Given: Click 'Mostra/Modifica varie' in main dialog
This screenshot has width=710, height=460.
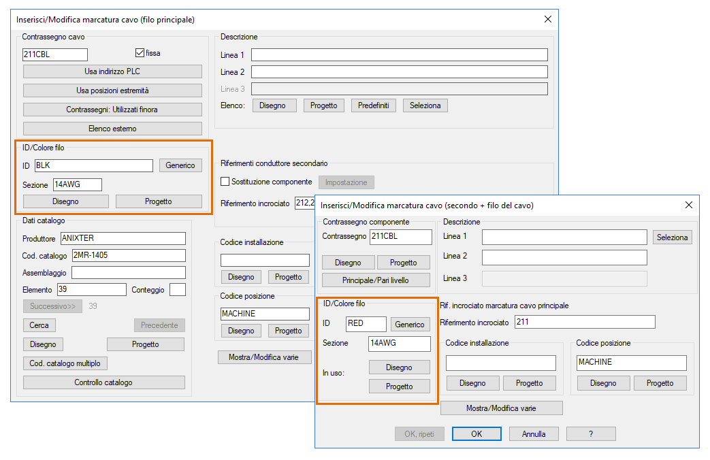Looking at the screenshot, I should tap(264, 357).
